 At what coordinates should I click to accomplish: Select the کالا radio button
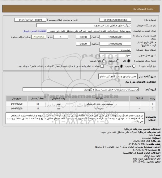129,61
